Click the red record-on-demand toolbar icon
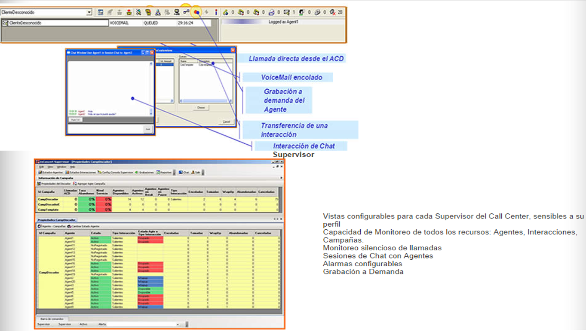 coord(196,12)
